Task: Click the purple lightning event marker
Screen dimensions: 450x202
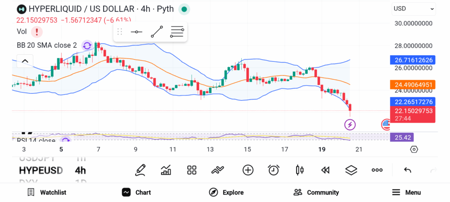Action: pos(350,125)
